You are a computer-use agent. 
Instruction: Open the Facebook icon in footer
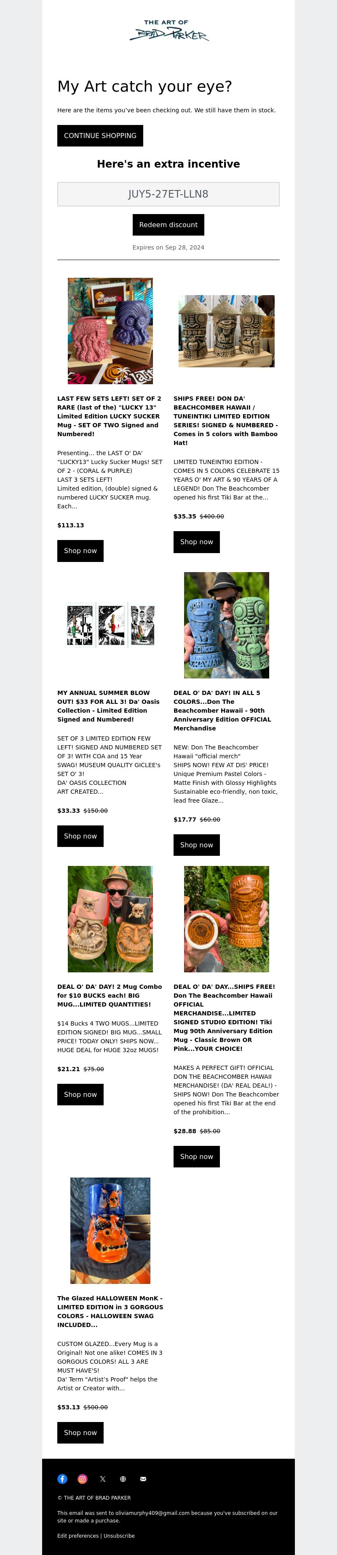pos(63,1478)
